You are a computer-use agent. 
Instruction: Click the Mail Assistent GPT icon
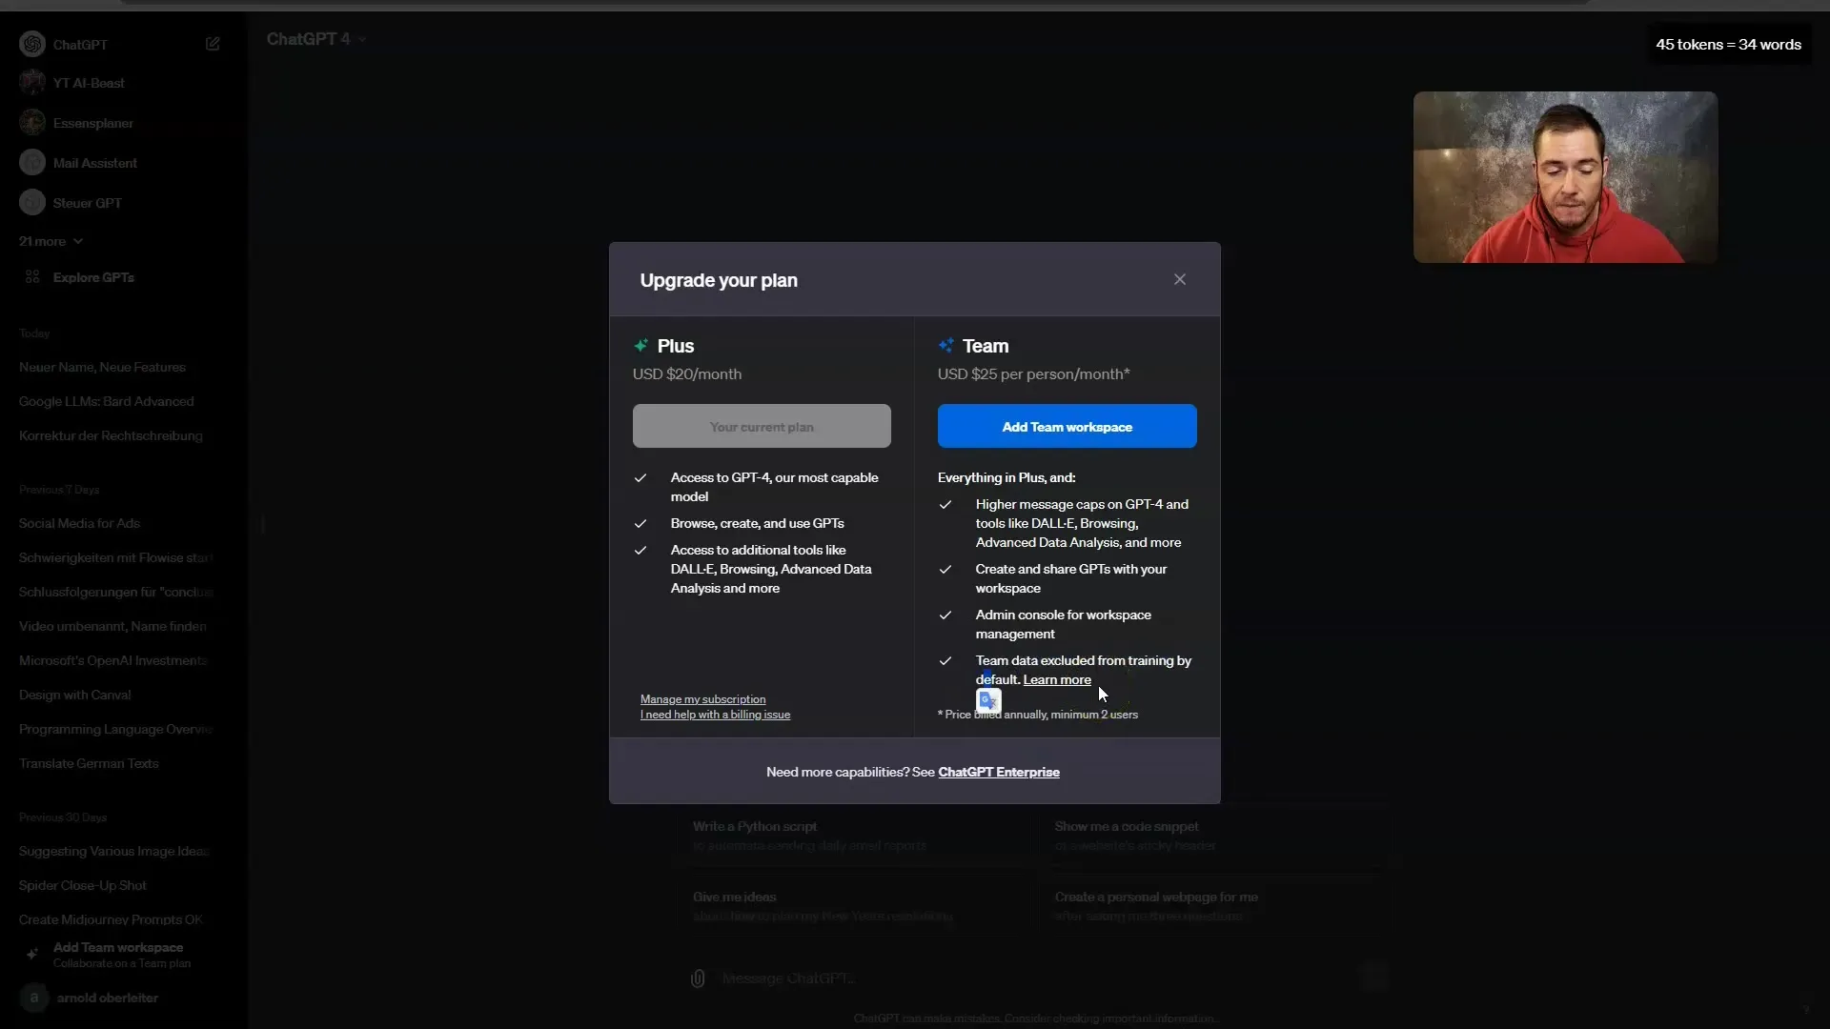[32, 162]
